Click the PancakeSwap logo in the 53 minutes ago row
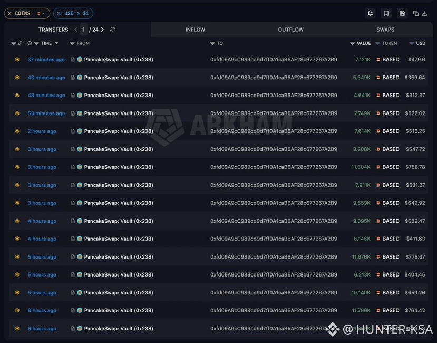The height and width of the screenshot is (343, 437). pyautogui.click(x=80, y=113)
